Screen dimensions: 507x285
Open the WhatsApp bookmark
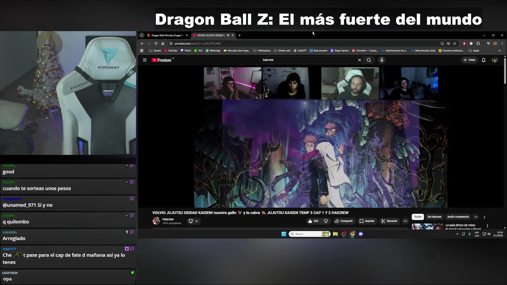[x=213, y=51]
